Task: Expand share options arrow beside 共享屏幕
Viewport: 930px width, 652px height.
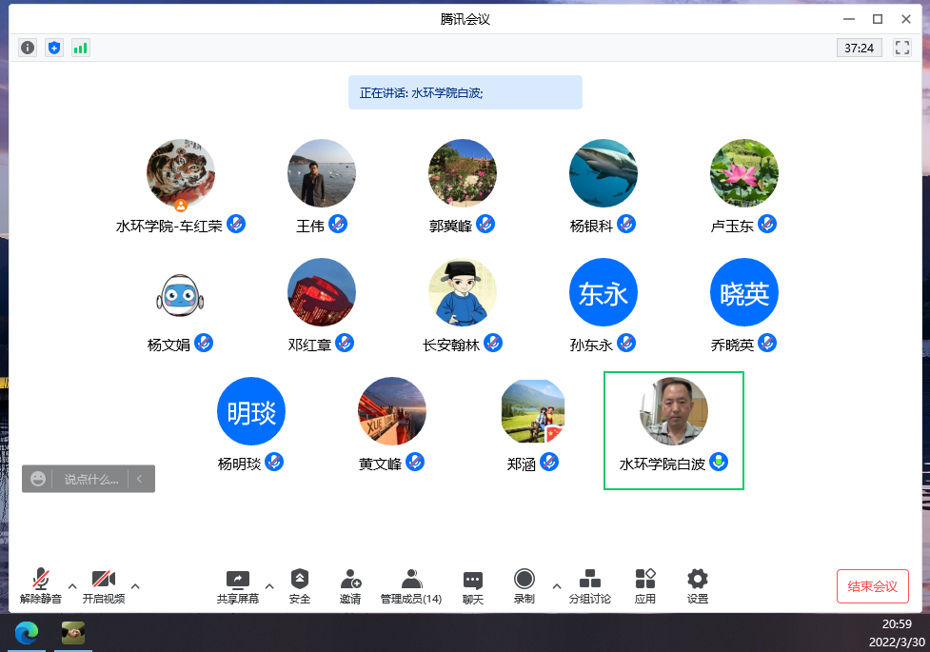Action: (x=269, y=585)
